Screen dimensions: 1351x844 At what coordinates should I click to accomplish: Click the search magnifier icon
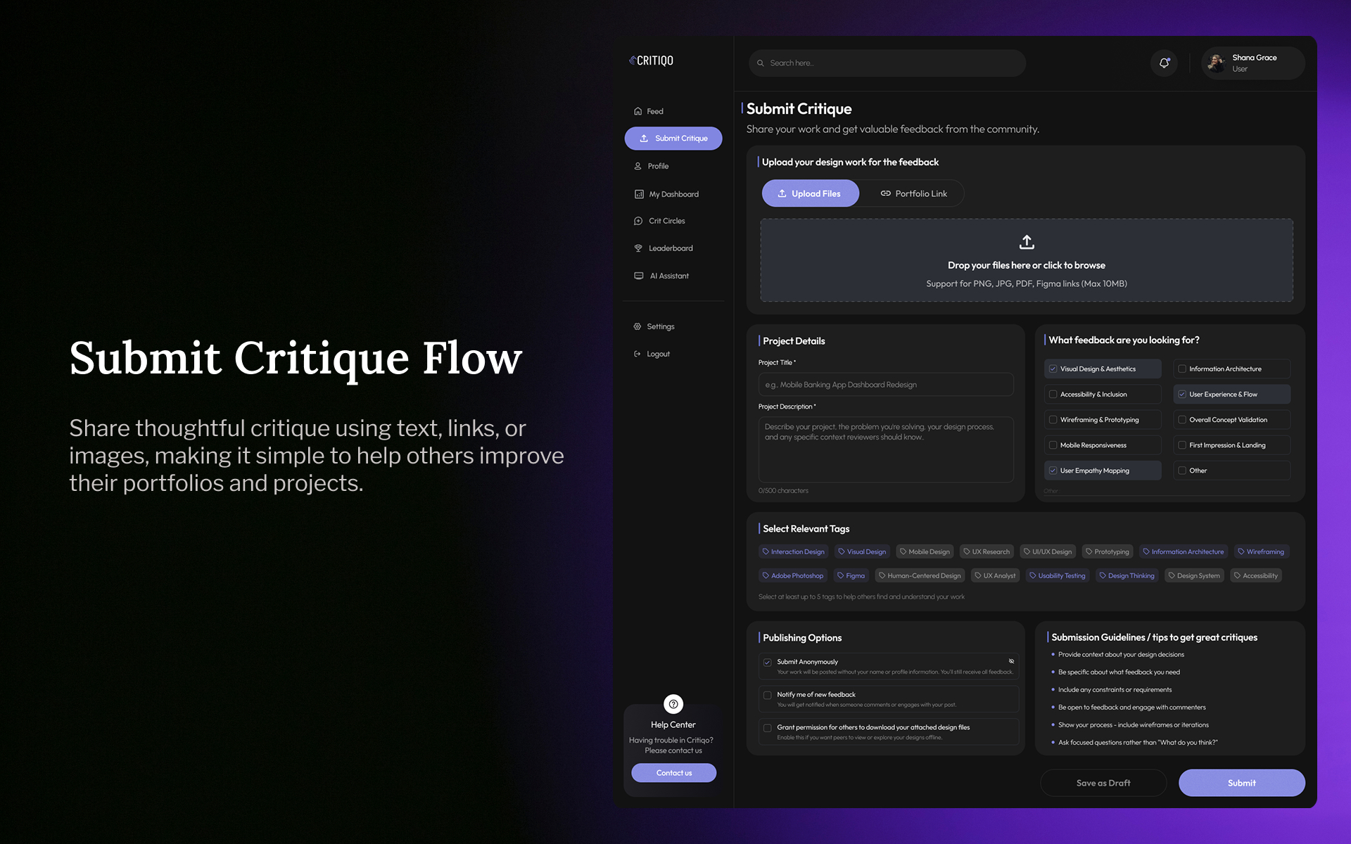pyautogui.click(x=760, y=63)
